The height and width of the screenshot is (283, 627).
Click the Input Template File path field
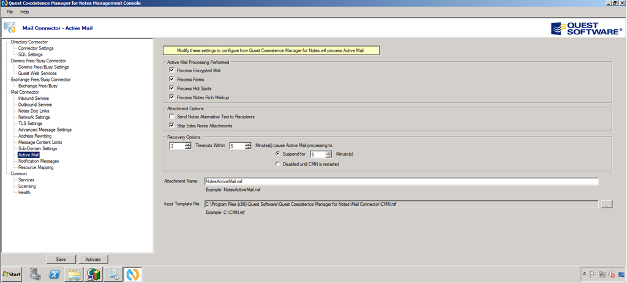click(401, 204)
